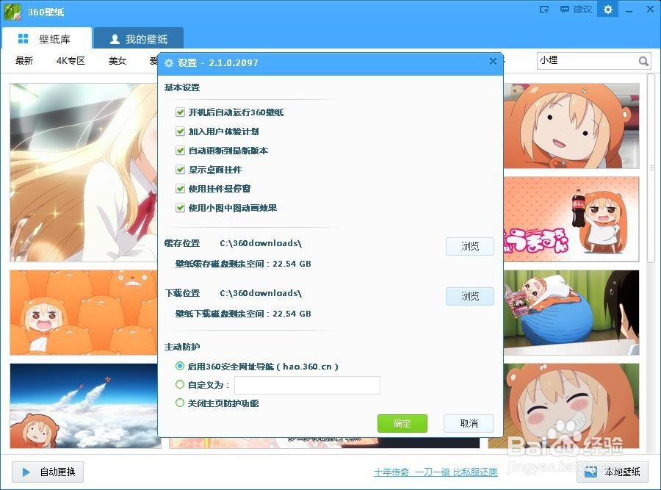The image size is (661, 490).
Task: Toggle 开机后自动运行360壁纸 checkbox
Action: coord(180,112)
